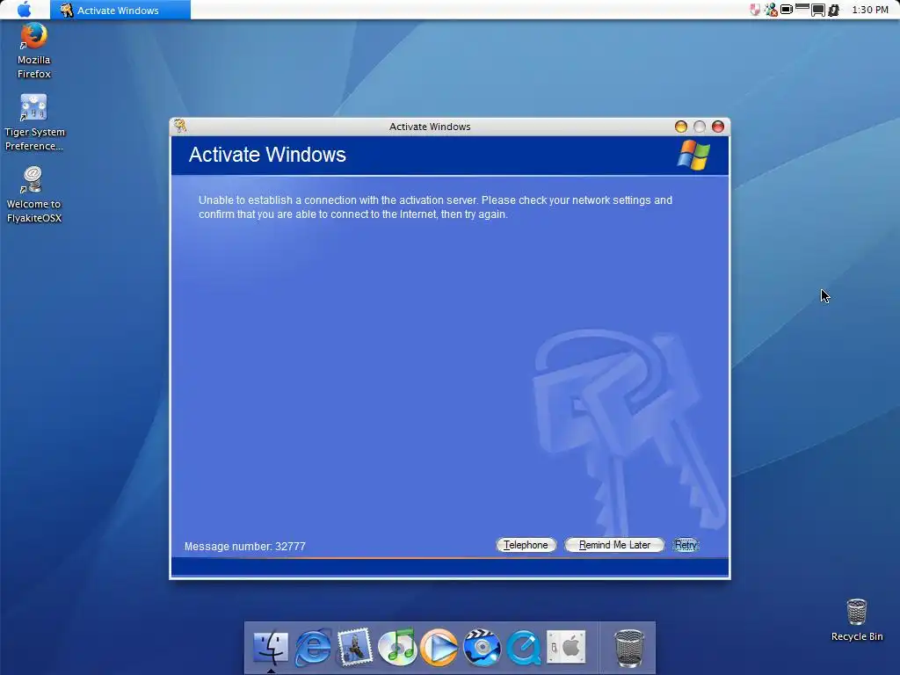Click the Telephone button

[x=526, y=545]
